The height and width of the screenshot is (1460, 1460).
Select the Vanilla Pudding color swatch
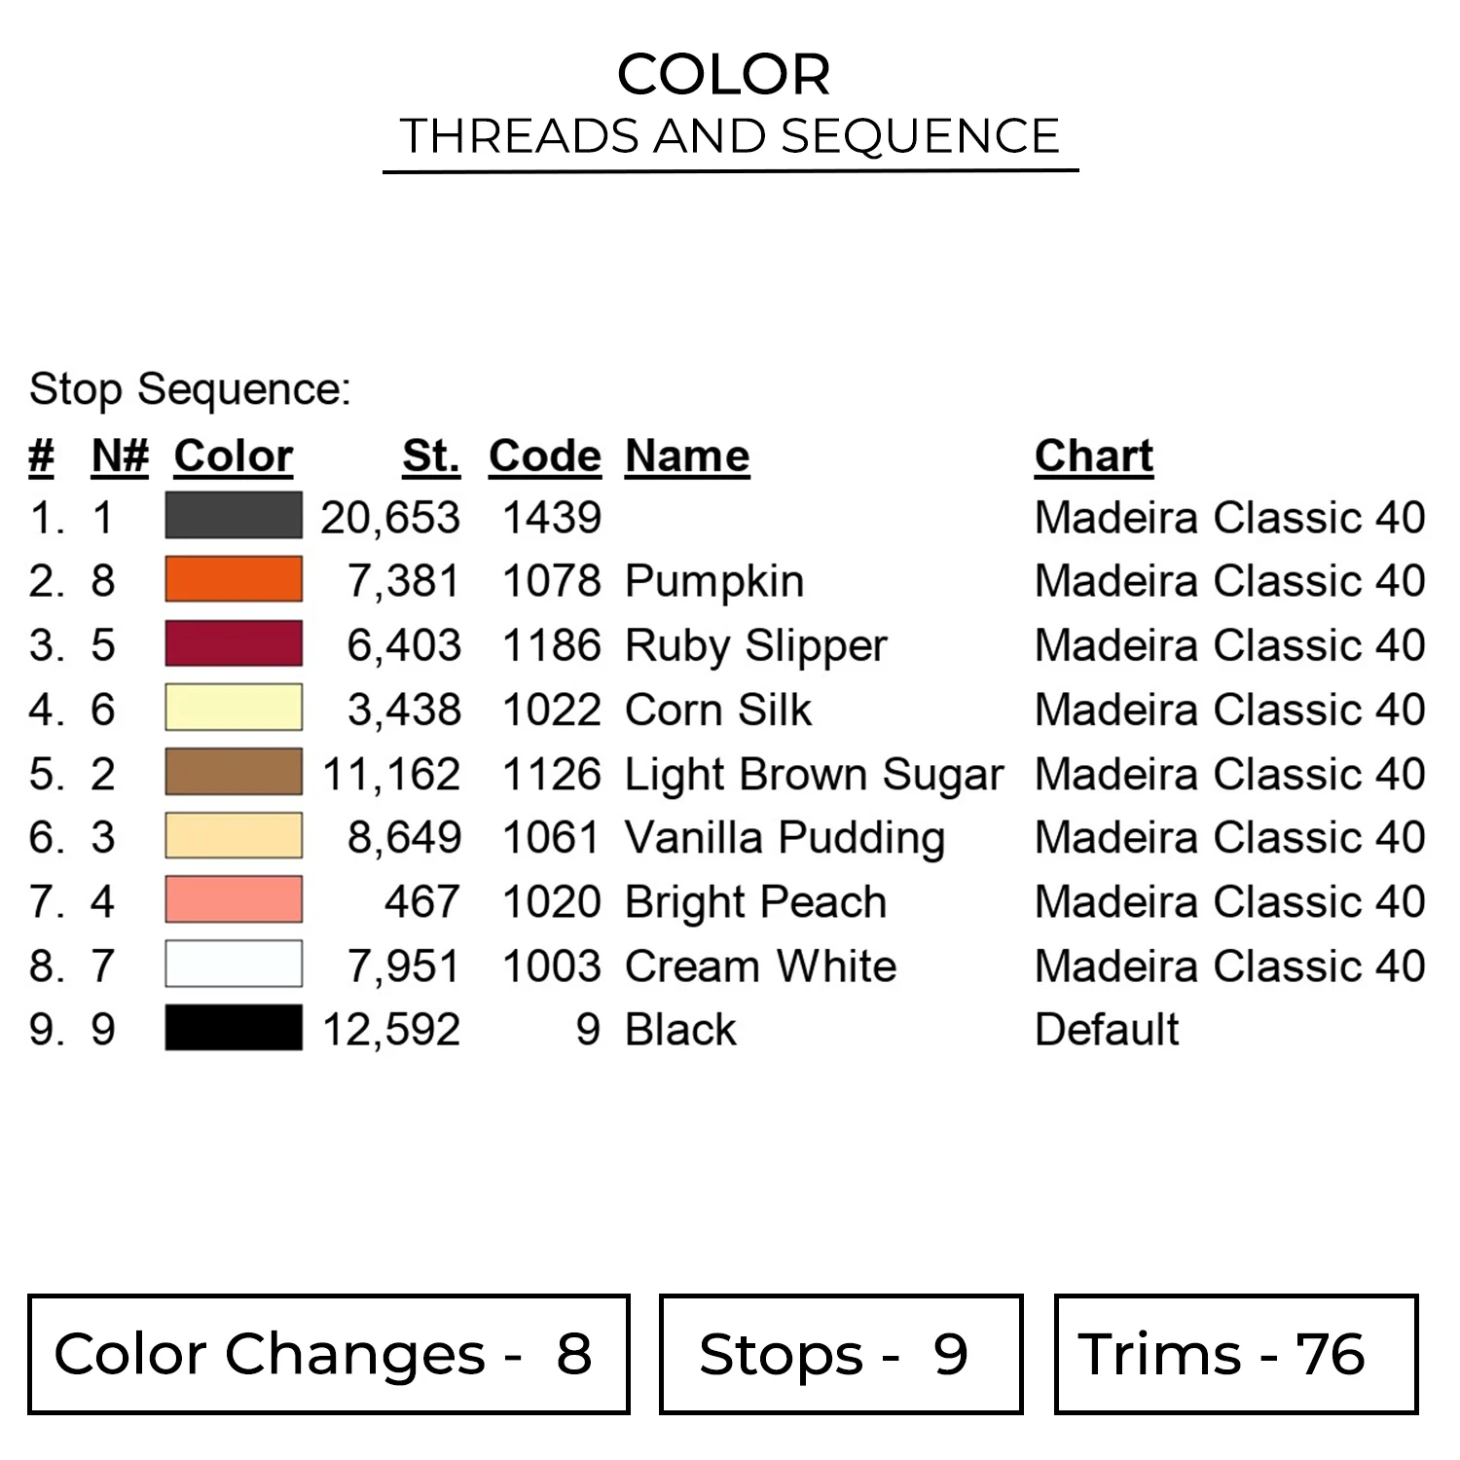[234, 836]
